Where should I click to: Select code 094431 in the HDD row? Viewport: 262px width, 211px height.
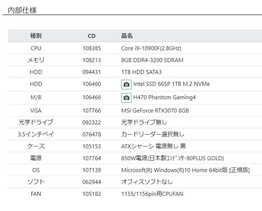click(x=92, y=72)
